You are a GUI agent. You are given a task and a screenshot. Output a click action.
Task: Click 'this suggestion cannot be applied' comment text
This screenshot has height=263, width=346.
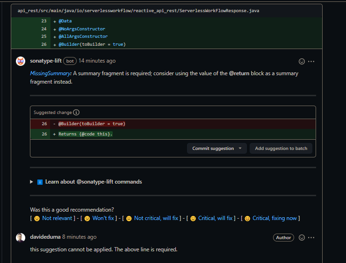point(104,249)
